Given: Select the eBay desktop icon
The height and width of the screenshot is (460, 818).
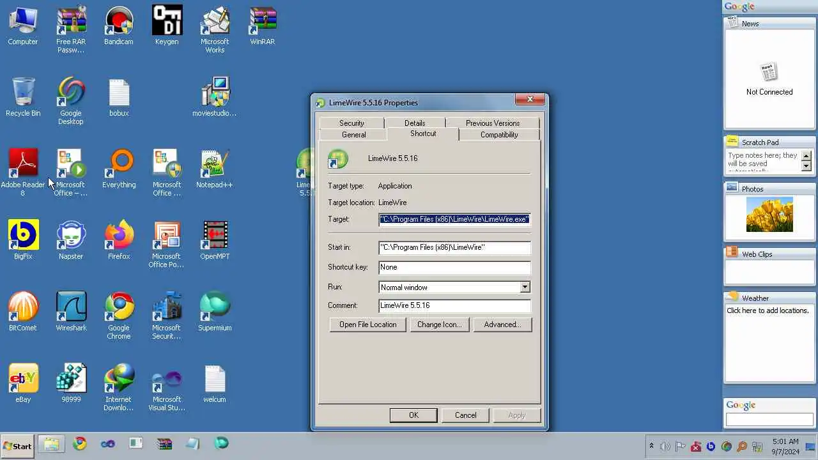Looking at the screenshot, I should pos(23,384).
